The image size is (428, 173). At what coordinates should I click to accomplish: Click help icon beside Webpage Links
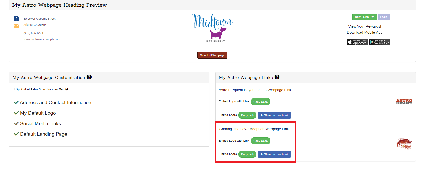point(277,77)
